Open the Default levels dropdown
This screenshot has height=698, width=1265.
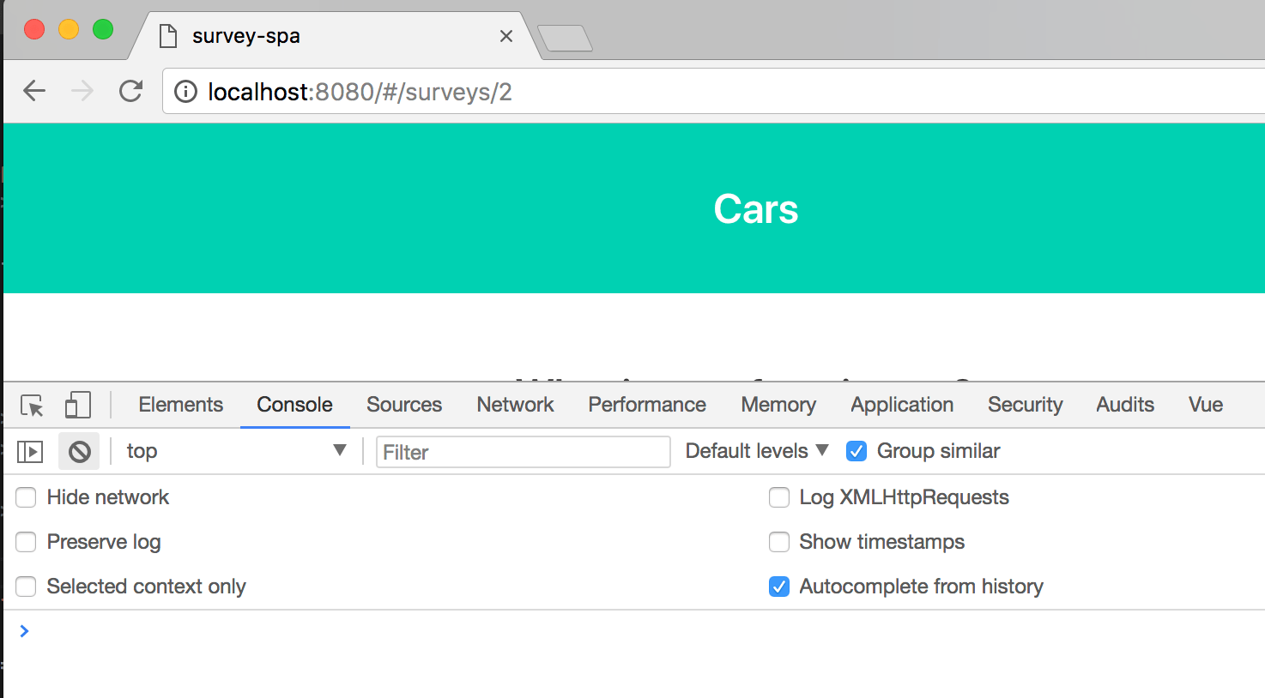click(754, 450)
